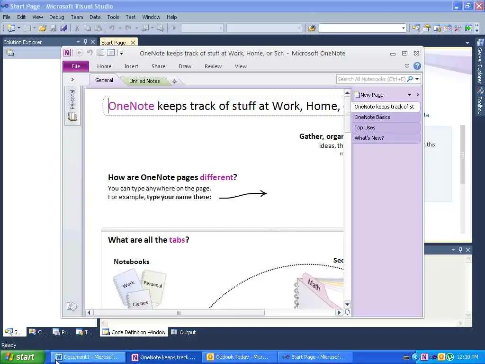Click Unfiled Notes icon at bottom of OneNote sidebar

(x=72, y=307)
